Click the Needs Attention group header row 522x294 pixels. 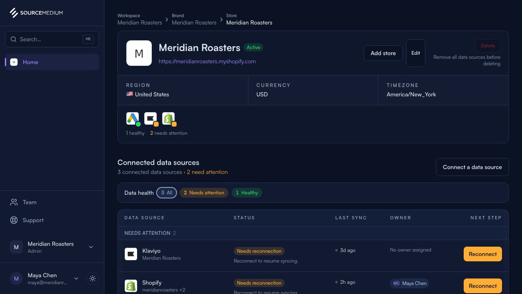click(313, 233)
